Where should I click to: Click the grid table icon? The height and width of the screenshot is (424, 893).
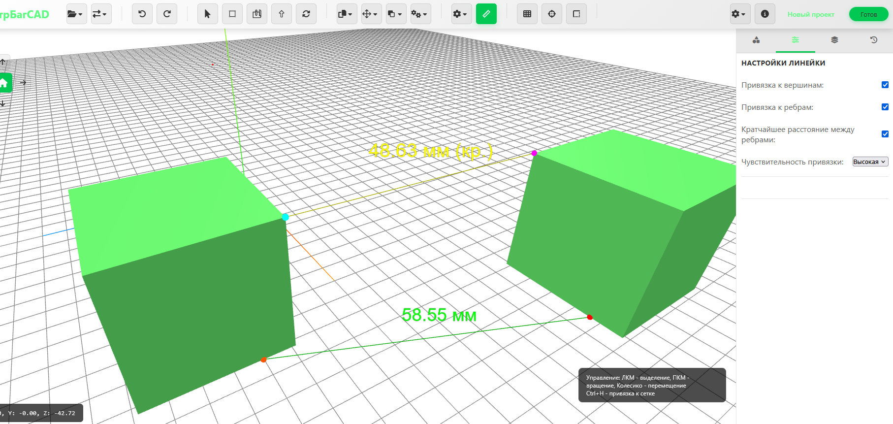[527, 14]
